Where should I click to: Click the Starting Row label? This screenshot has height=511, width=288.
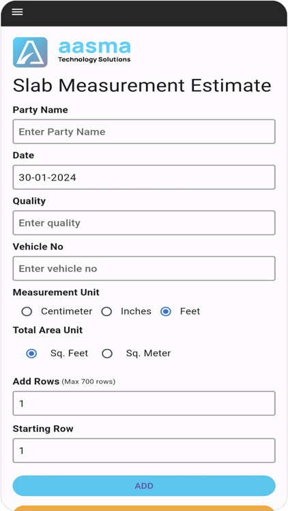click(x=43, y=429)
